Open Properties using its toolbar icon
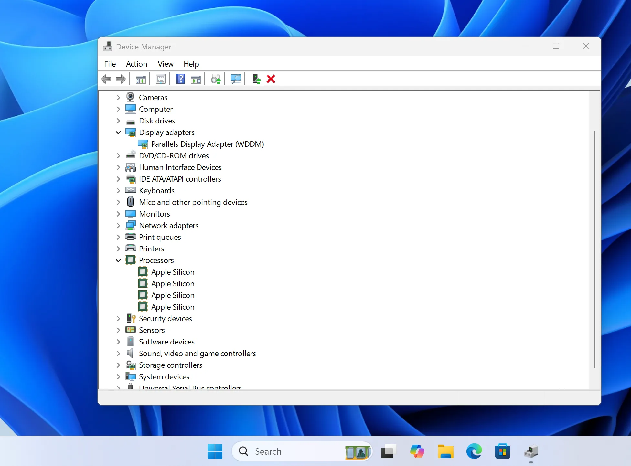Viewport: 631px width, 466px height. point(161,79)
